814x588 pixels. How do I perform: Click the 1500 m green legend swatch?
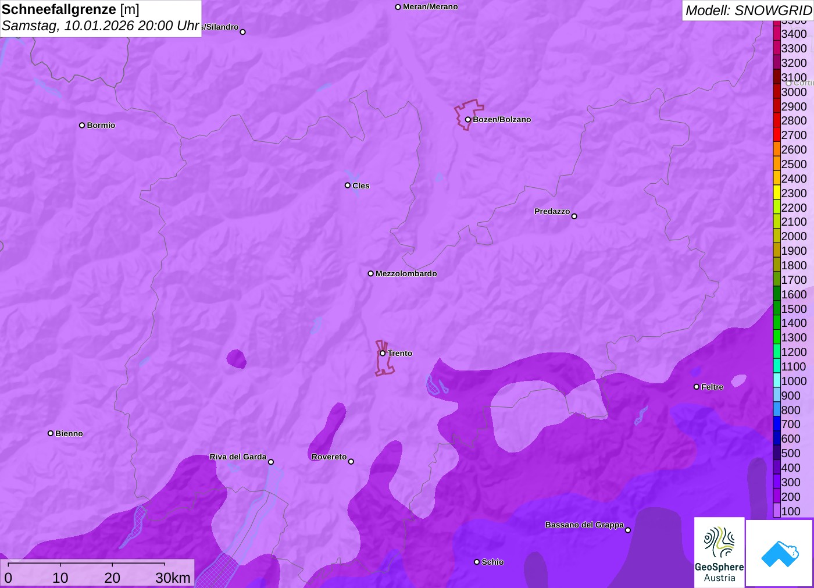coord(777,308)
